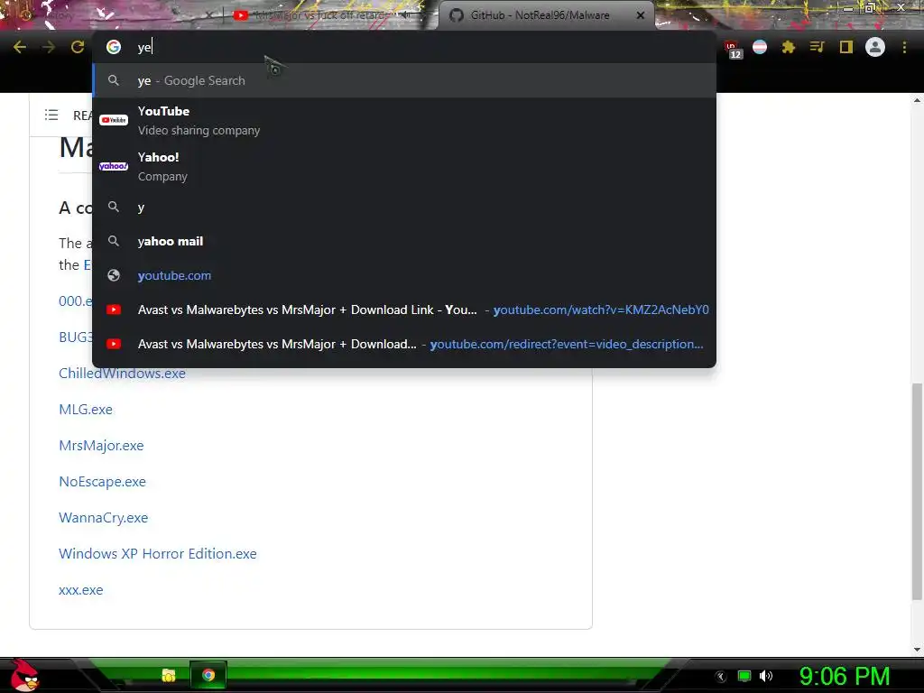Open the MLG.exe link
924x693 pixels.
[86, 409]
